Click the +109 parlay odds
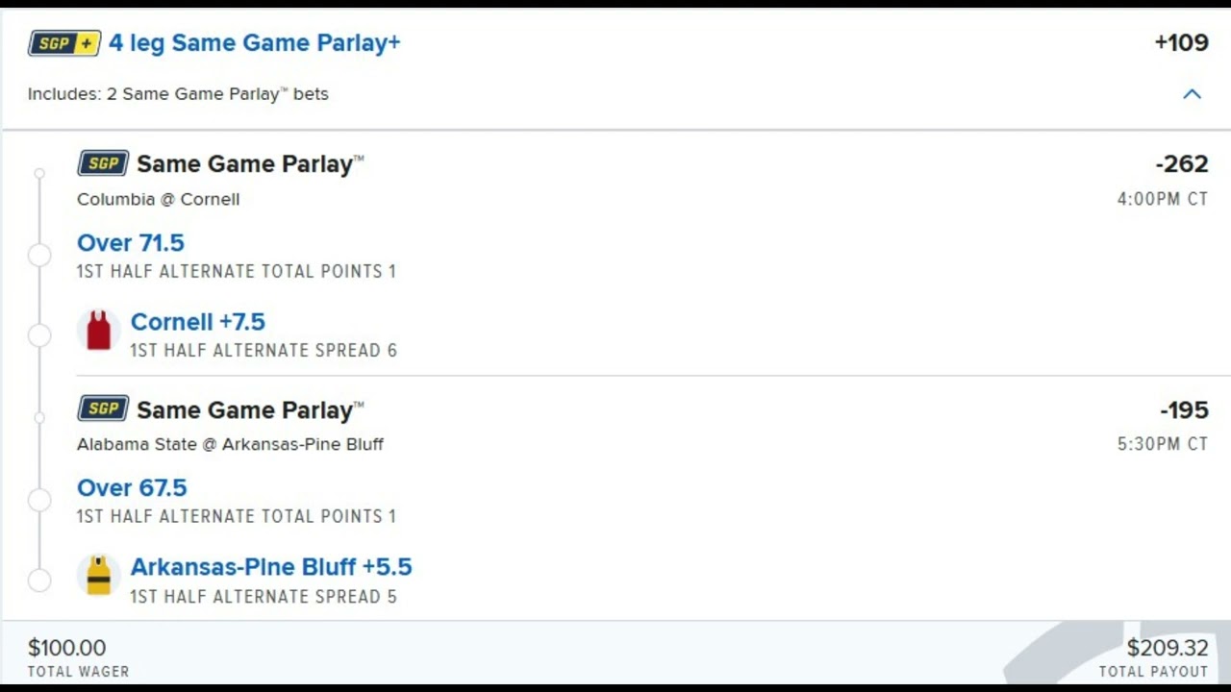 [1181, 43]
